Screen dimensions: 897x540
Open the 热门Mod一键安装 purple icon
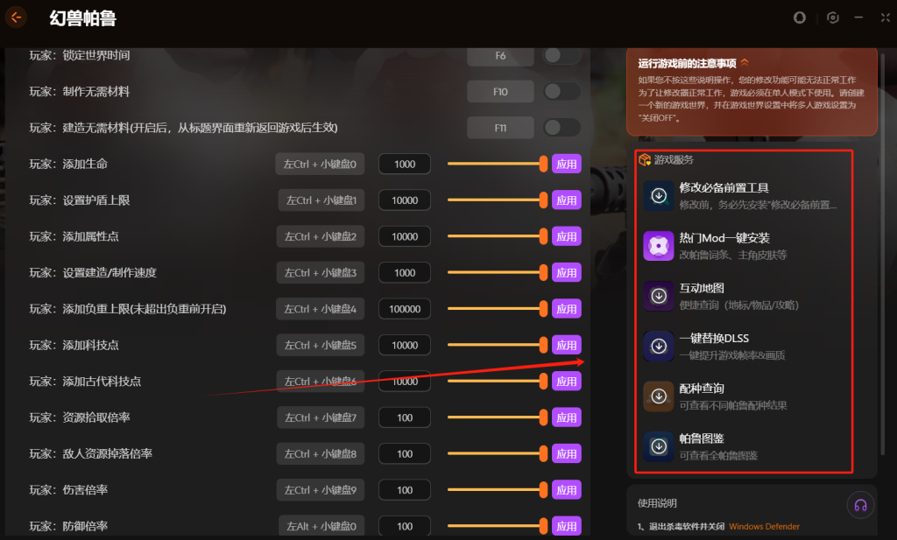point(659,246)
